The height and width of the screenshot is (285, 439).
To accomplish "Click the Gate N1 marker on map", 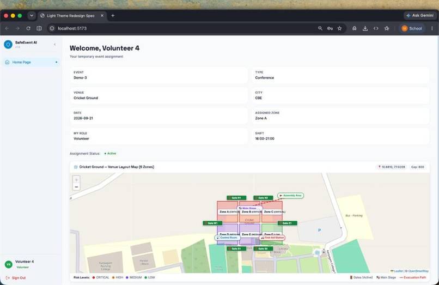I will (x=236, y=198).
